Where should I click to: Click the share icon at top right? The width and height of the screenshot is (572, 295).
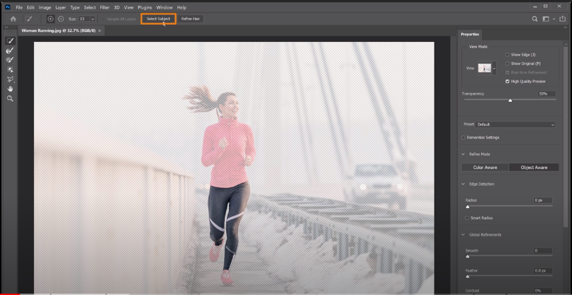[563, 19]
